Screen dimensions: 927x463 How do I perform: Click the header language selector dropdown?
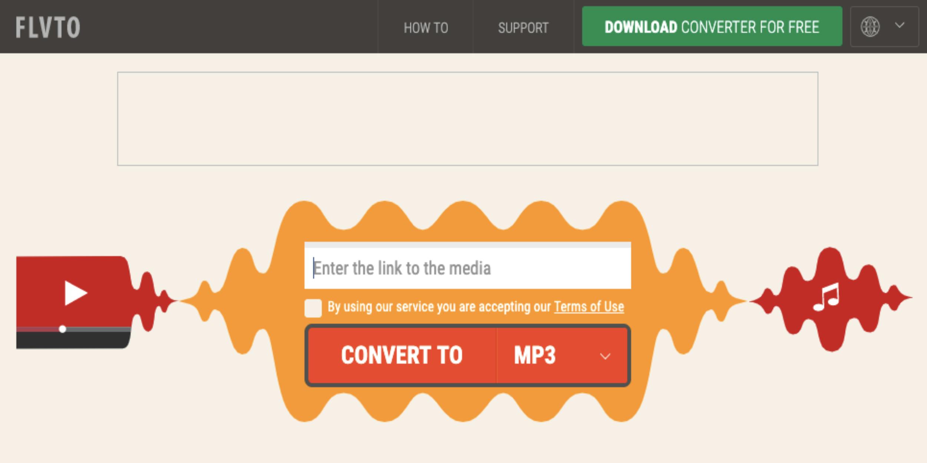[x=883, y=26]
